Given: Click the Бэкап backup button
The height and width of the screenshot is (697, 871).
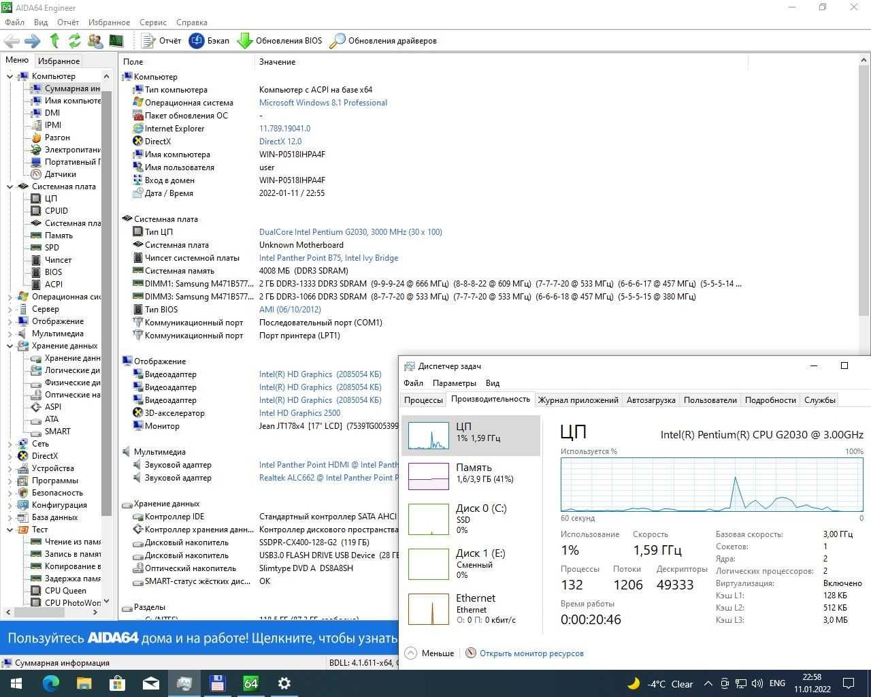Looking at the screenshot, I should 210,41.
